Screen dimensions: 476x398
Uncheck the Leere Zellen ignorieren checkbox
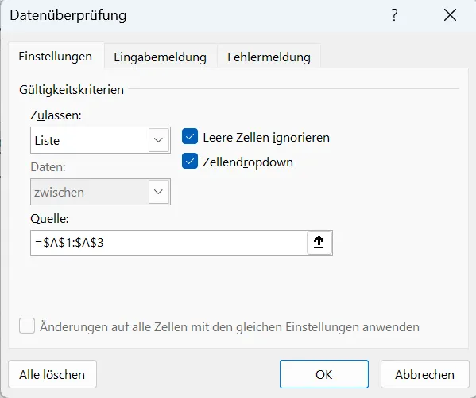(190, 137)
